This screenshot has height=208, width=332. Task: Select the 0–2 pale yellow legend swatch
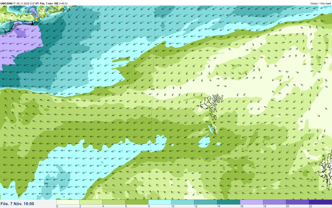click(x=68, y=202)
